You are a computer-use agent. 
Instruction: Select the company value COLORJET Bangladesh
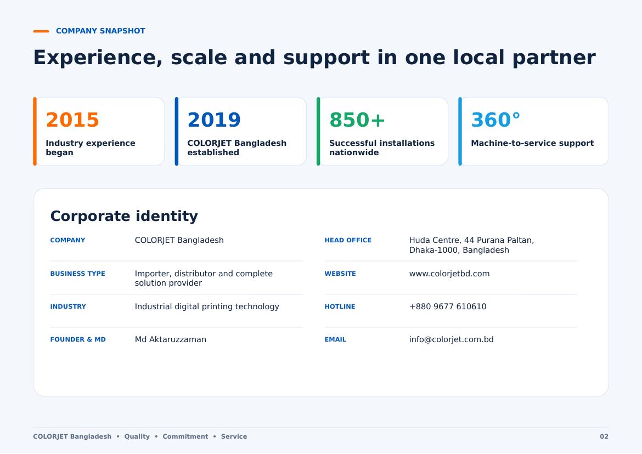[x=179, y=240]
